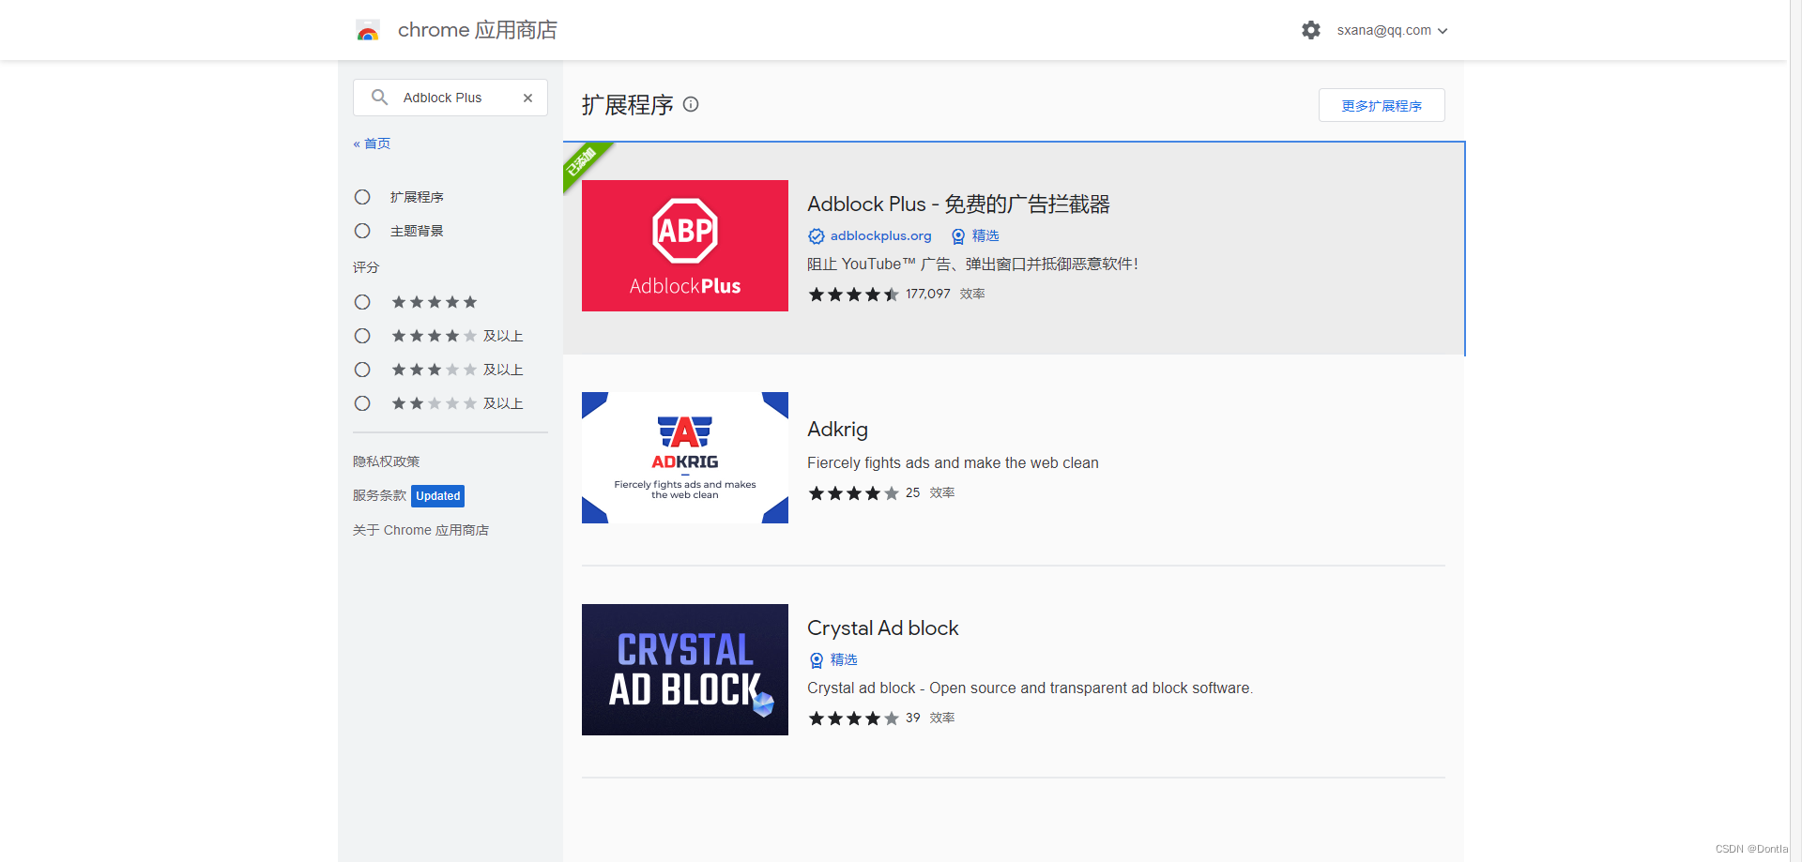Open the Adkrig logo thumbnail
This screenshot has height=862, width=1802.
point(685,458)
